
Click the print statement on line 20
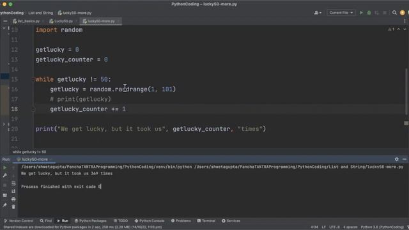pyautogui.click(x=151, y=129)
